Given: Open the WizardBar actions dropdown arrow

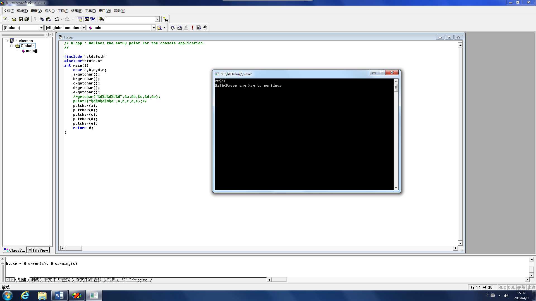Looking at the screenshot, I should [x=164, y=28].
